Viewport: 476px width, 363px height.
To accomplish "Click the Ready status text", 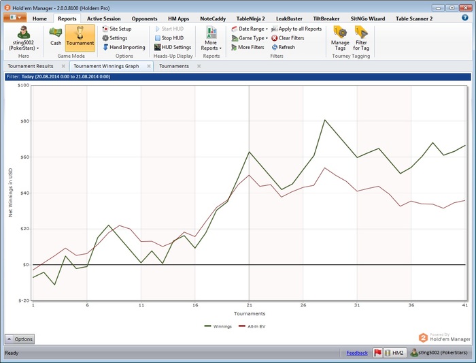I will pos(12,353).
